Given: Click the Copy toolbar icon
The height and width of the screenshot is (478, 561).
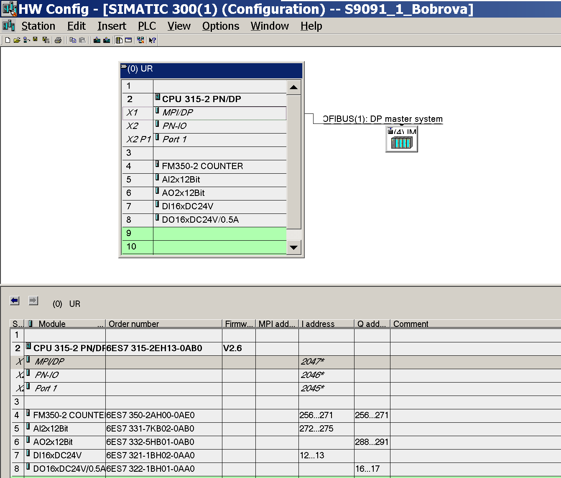Looking at the screenshot, I should 73,40.
